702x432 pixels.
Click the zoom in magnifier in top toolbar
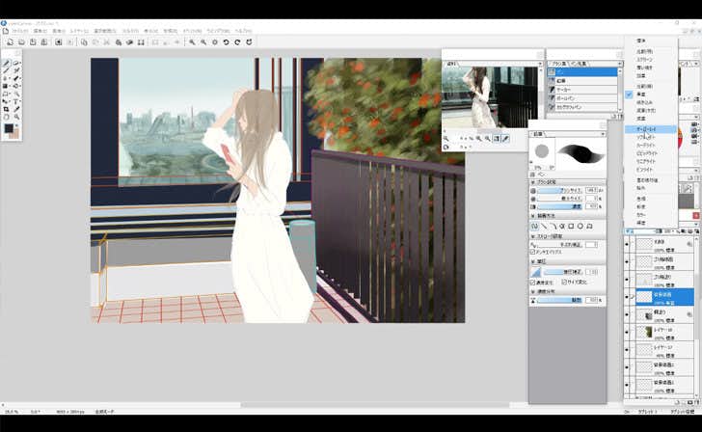tap(193, 42)
